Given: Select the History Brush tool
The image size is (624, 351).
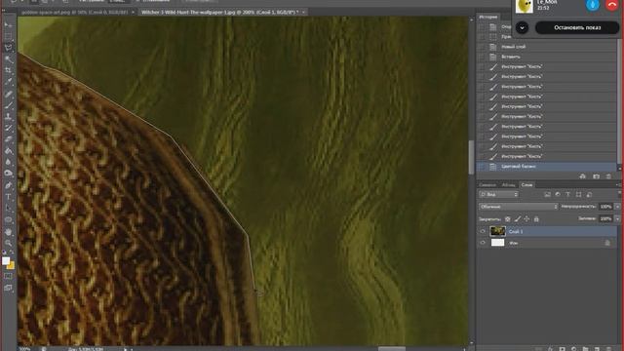Looking at the screenshot, I should pos(8,128).
